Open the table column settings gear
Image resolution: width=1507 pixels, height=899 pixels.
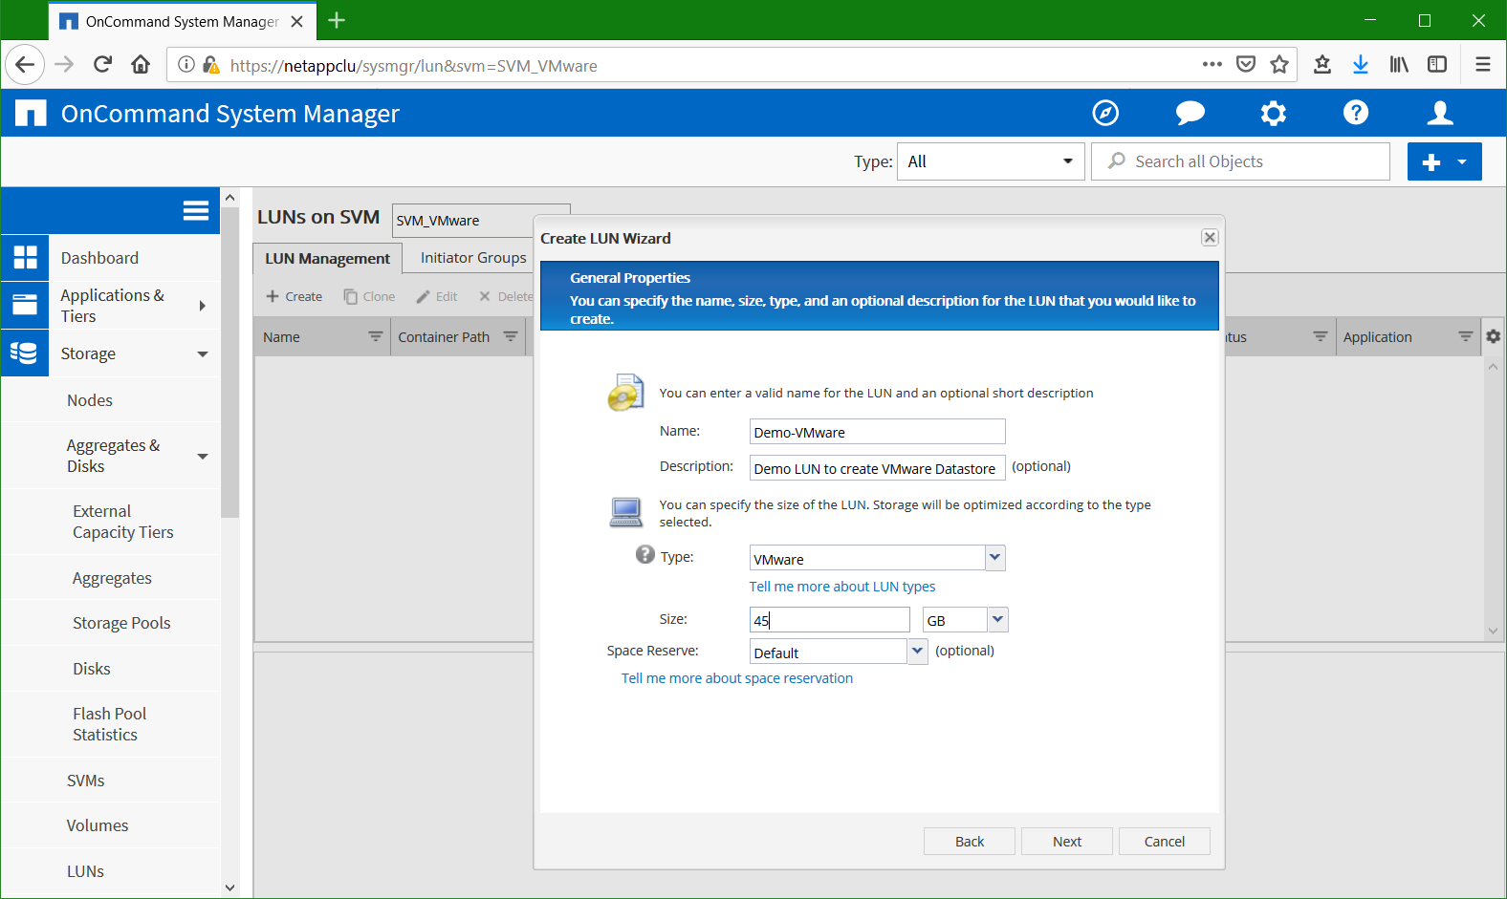point(1493,336)
